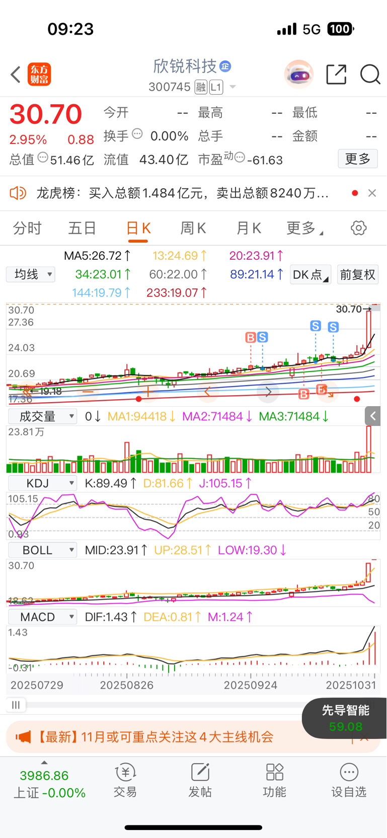Screen dimensions: 387x838
Task: Move chart left with left chevron
Action: [207, 392]
